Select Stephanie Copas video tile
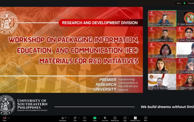 coord(162,66)
